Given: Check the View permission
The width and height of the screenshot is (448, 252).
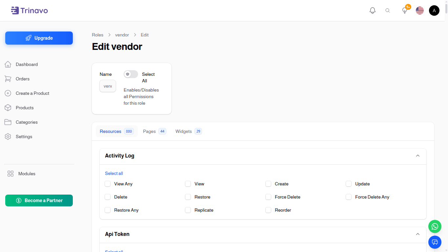Looking at the screenshot, I should 188,184.
